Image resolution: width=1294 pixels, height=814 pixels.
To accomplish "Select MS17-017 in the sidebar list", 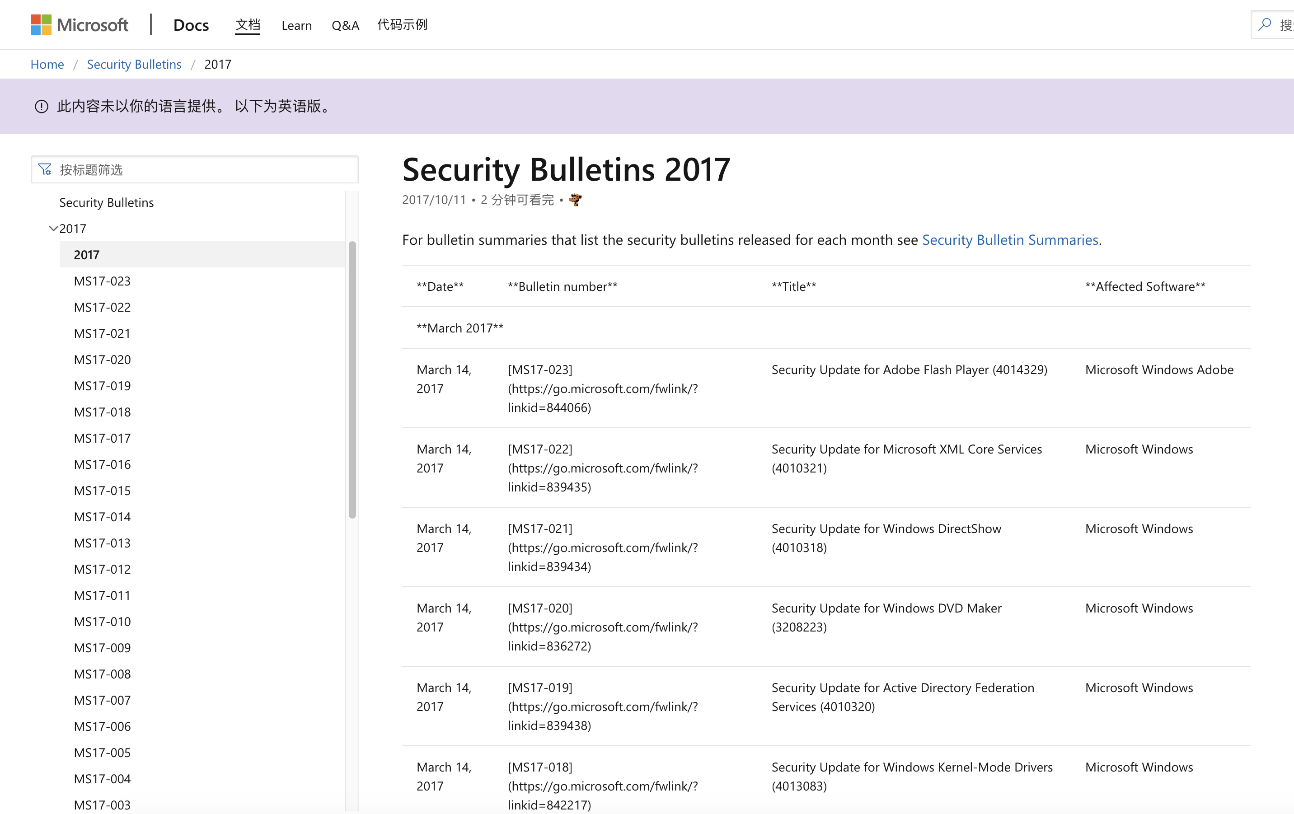I will pyautogui.click(x=102, y=439).
